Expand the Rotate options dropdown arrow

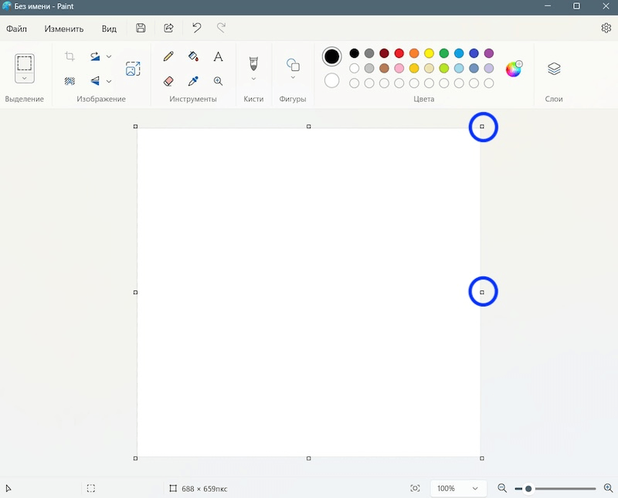(109, 56)
